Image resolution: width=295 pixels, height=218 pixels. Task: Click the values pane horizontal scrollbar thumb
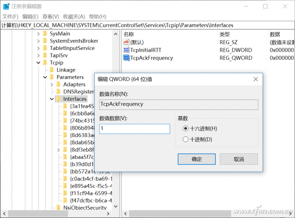tap(180, 214)
